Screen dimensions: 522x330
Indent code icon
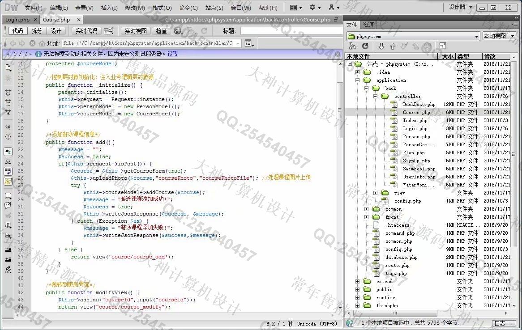coord(8,250)
